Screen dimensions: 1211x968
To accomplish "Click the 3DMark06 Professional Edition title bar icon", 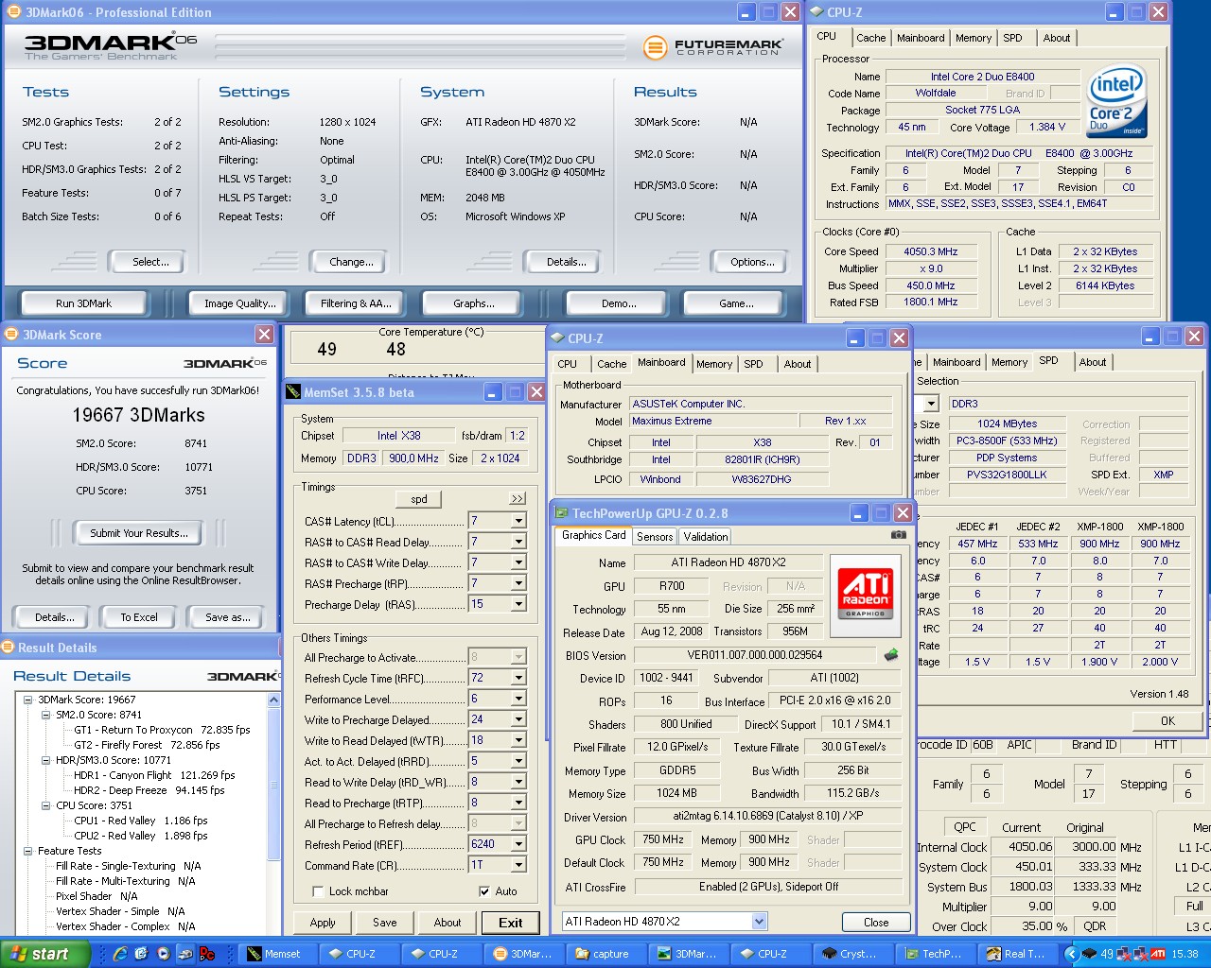I will pyautogui.click(x=14, y=12).
